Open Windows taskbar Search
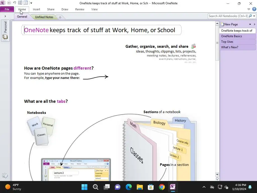The height and width of the screenshot is (193, 257). click(96, 187)
